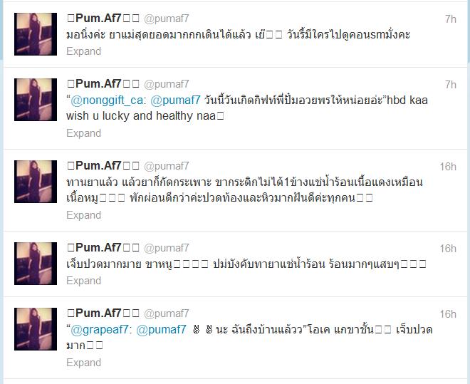The height and width of the screenshot is (384, 470).
Task: Open avatar of first Pum.Af7 tweet
Action: (x=36, y=34)
